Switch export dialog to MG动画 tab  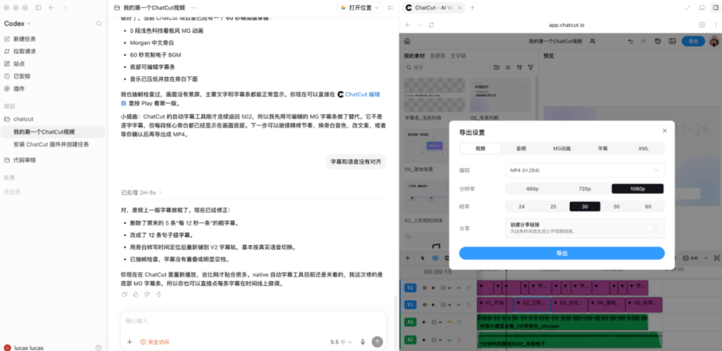pos(562,149)
